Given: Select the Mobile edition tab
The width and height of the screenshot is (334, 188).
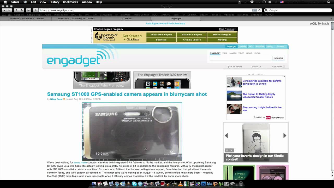Looking at the screenshot, I should point(243,46).
